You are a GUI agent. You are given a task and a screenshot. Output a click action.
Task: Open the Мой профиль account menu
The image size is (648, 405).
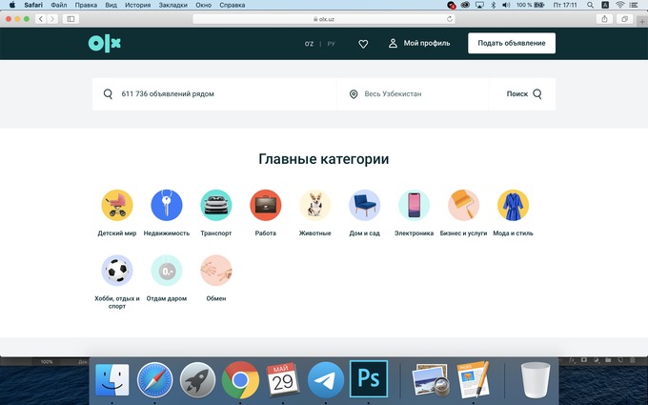click(x=419, y=44)
